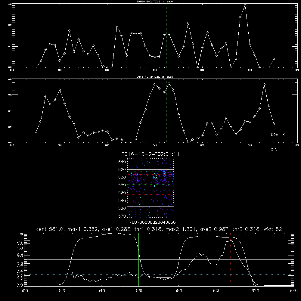301x301 pixels.
Task: Click green vertical line near 560 in bottom plot
Action: [x=138, y=259]
